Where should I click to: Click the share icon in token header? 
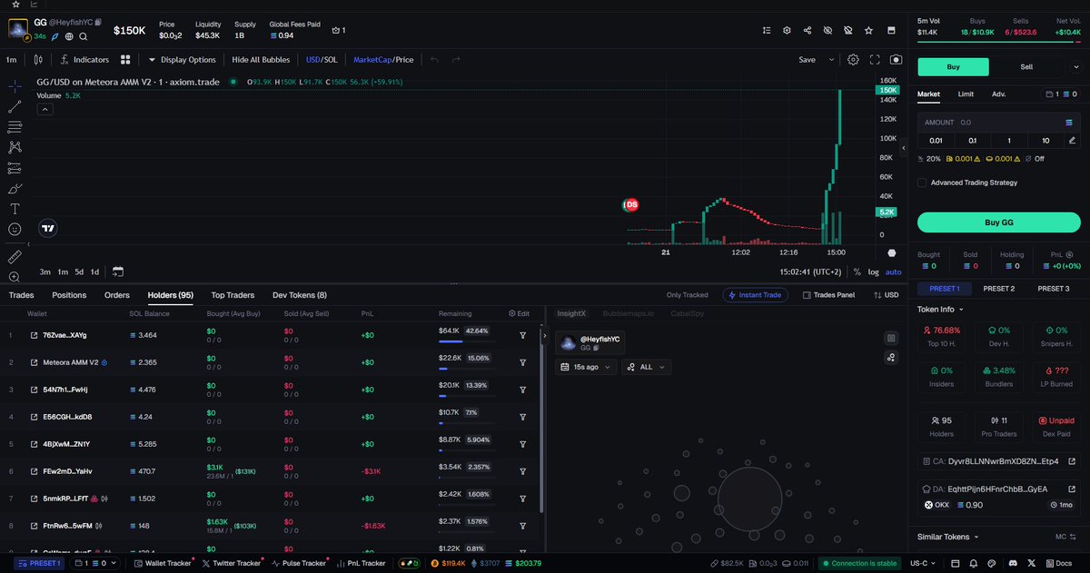click(808, 30)
